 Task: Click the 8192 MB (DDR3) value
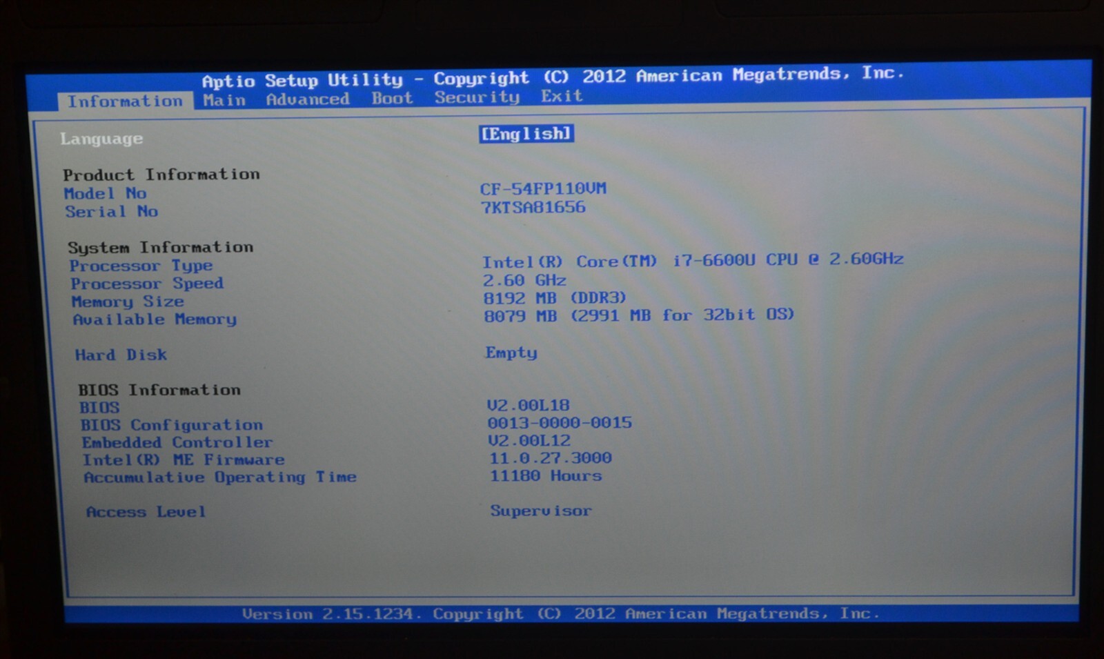(555, 297)
